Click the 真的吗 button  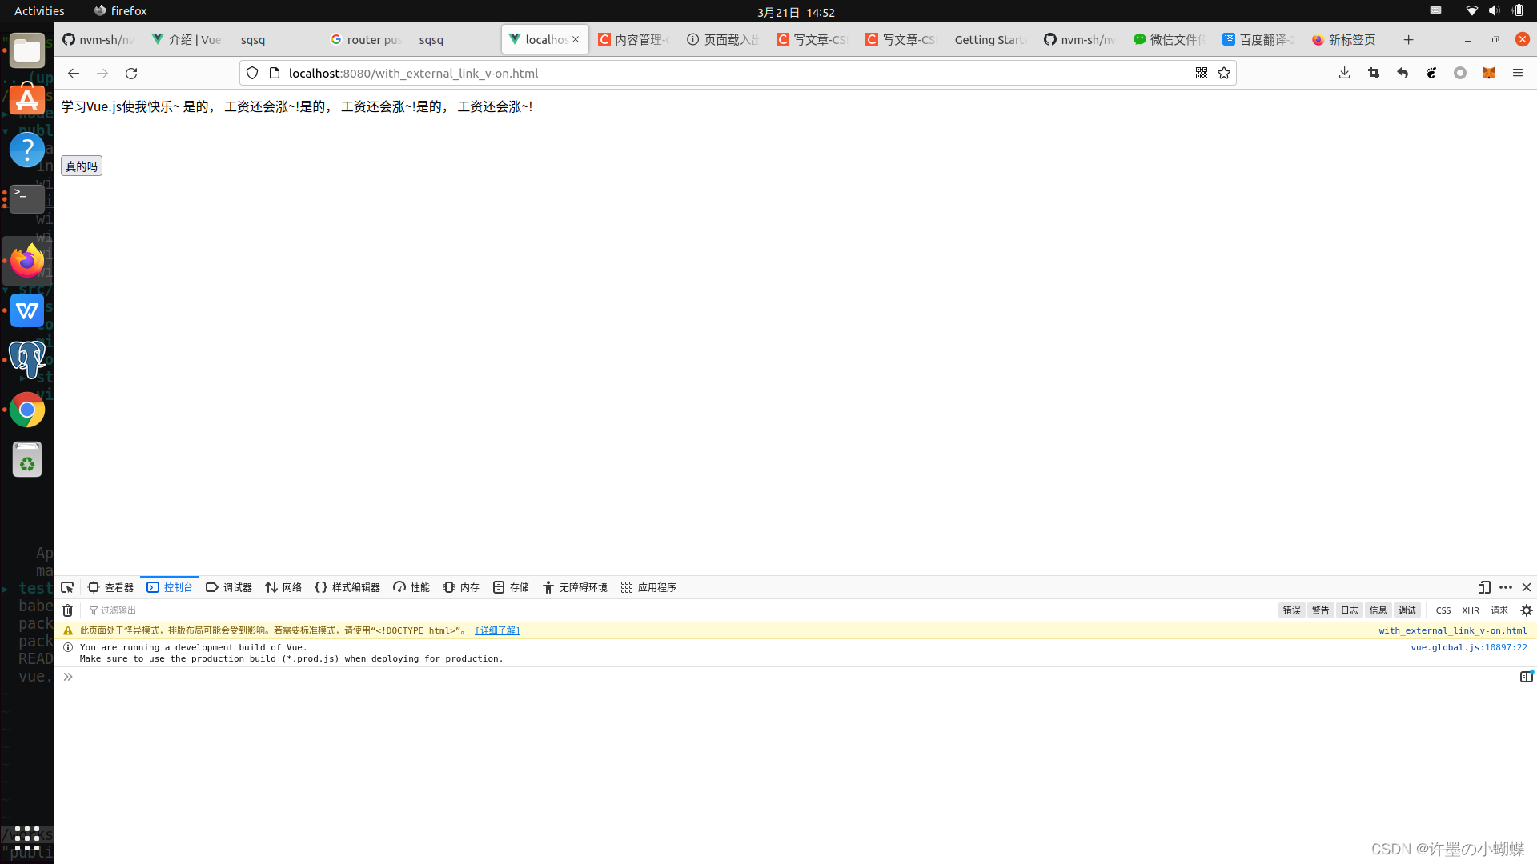point(82,166)
